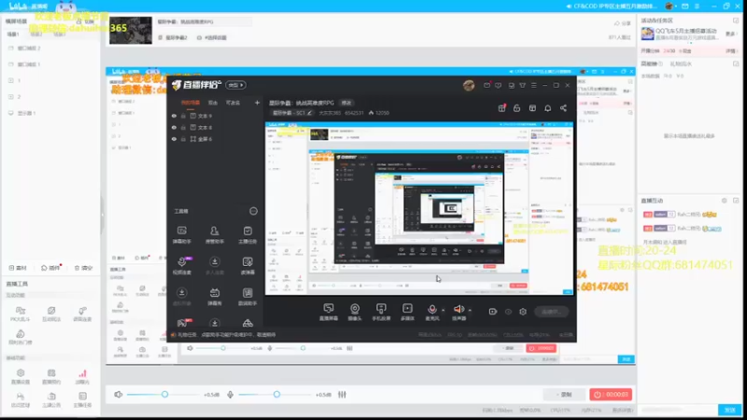Image resolution: width=747 pixels, height=420 pixels.
Task: Hide the 全屏 6 layer in 直播伴侣
Action: (x=174, y=139)
